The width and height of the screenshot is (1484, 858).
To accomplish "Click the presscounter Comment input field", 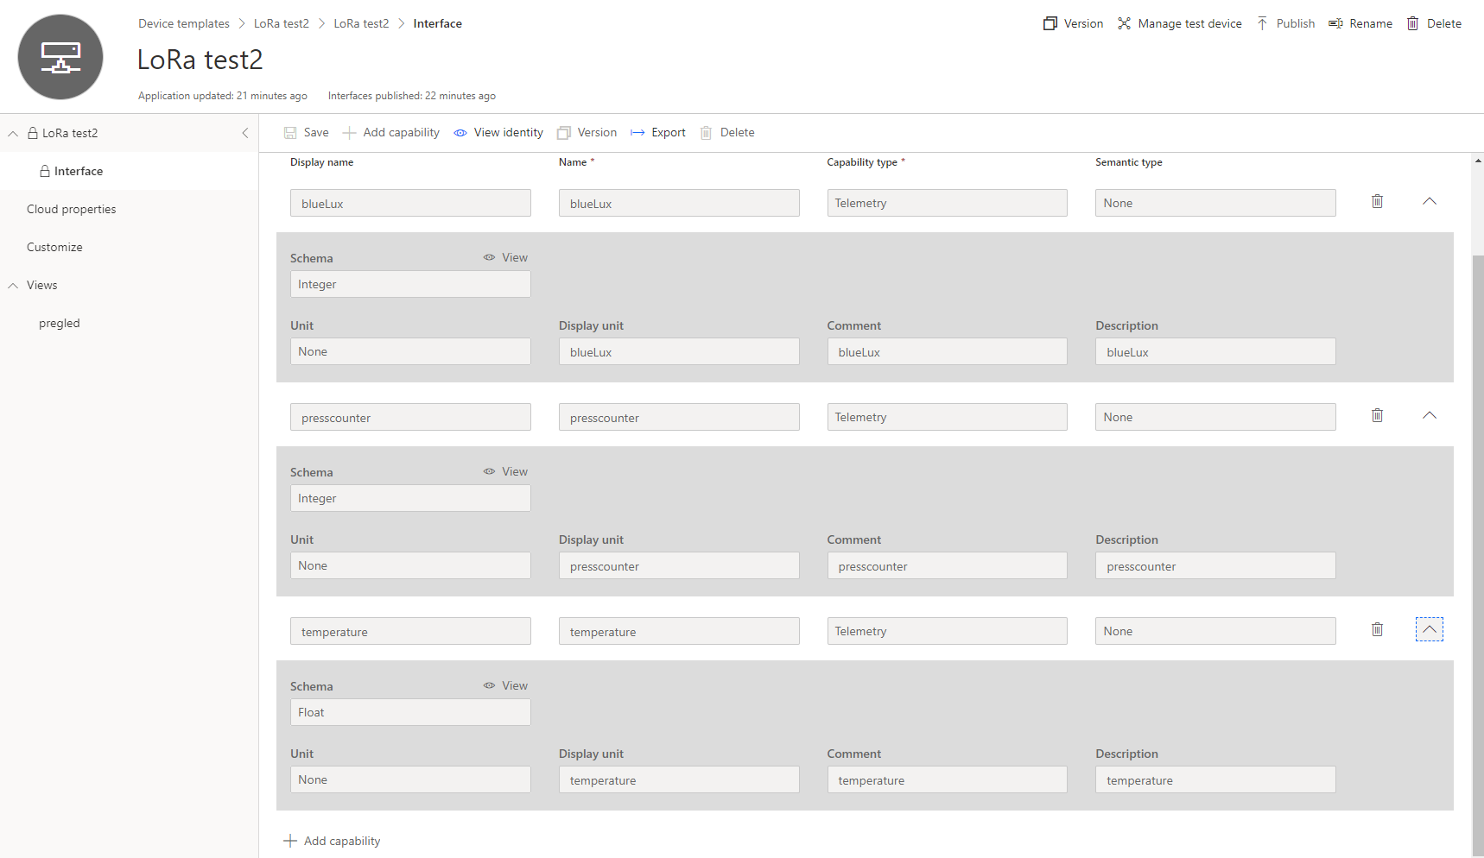I will click(x=947, y=565).
